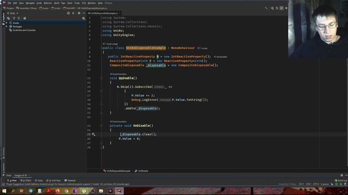This screenshot has width=348, height=195.
Task: Collapse the using directives fold marker
Action: tap(101, 18)
